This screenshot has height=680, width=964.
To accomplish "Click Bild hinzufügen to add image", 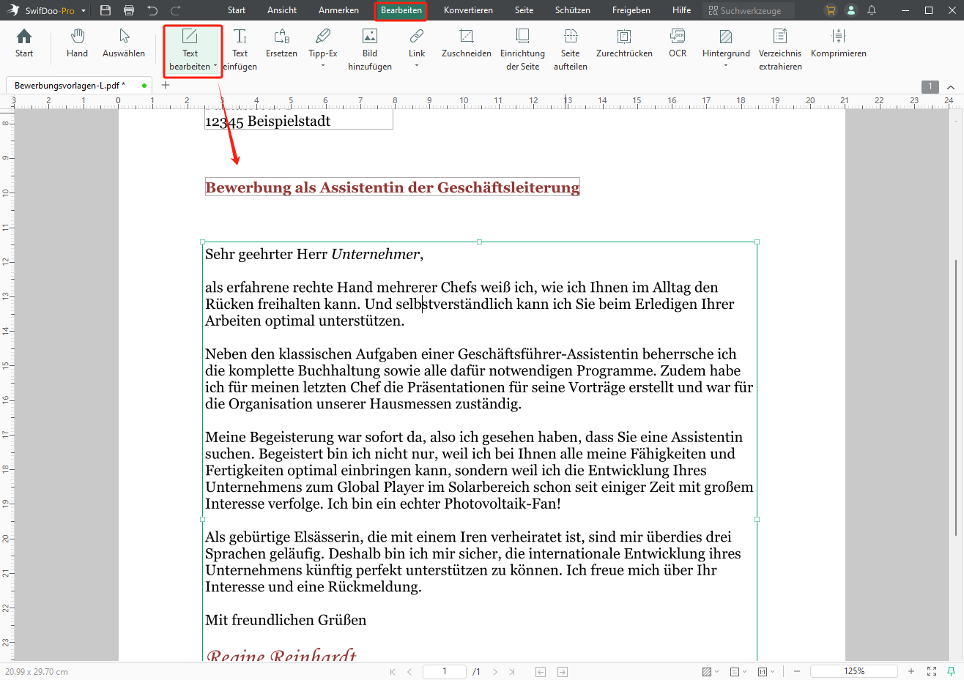I will coord(370,50).
